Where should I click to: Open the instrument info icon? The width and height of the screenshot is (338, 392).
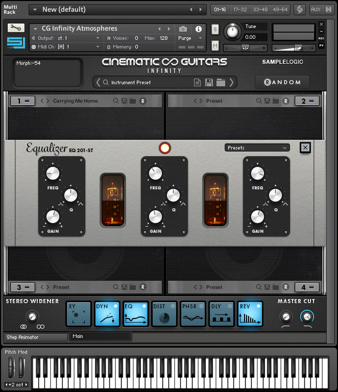click(199, 29)
